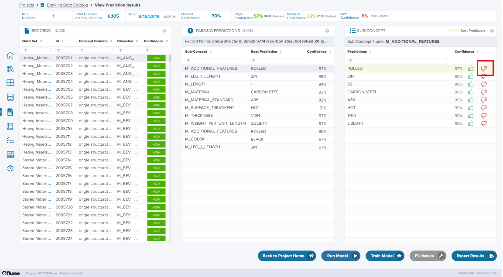Open the checklist sidebar icon

[10, 140]
